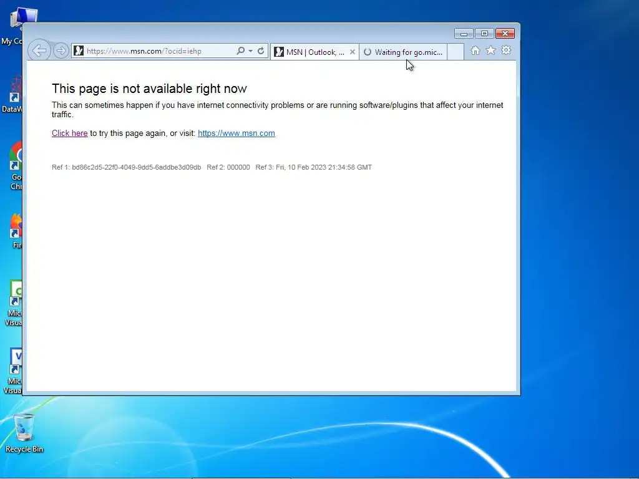Click the MSN site icon in address bar
Image resolution: width=639 pixels, height=479 pixels.
(79, 51)
